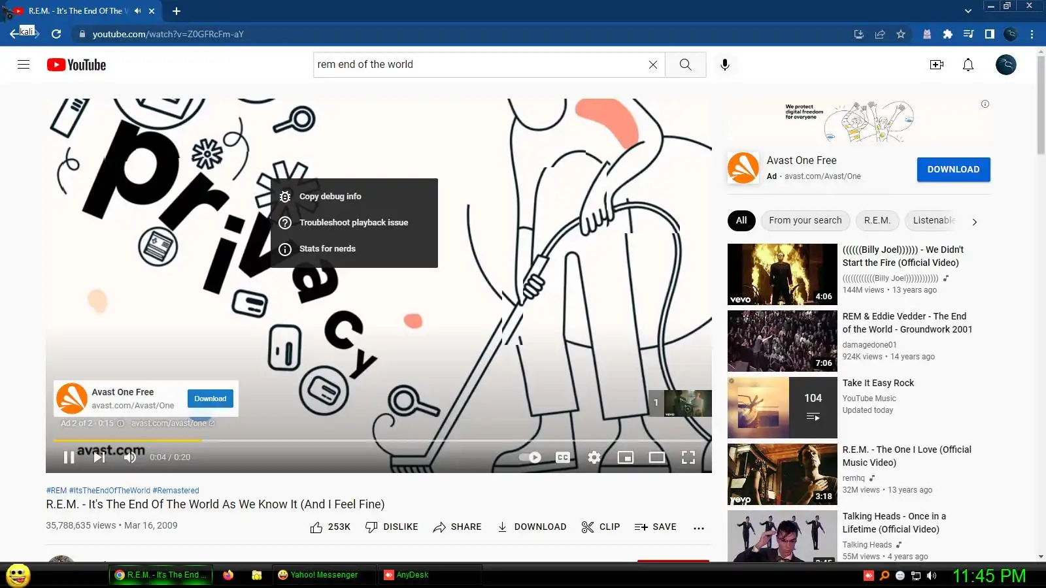Select the From your search chip
Screen dimensions: 1046x588
pyautogui.click(x=805, y=221)
